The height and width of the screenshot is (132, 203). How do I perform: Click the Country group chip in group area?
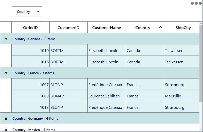27,11
